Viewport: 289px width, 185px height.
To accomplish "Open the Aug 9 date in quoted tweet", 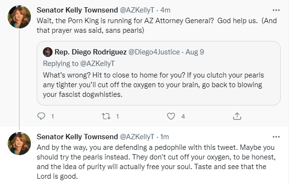I will (x=195, y=52).
